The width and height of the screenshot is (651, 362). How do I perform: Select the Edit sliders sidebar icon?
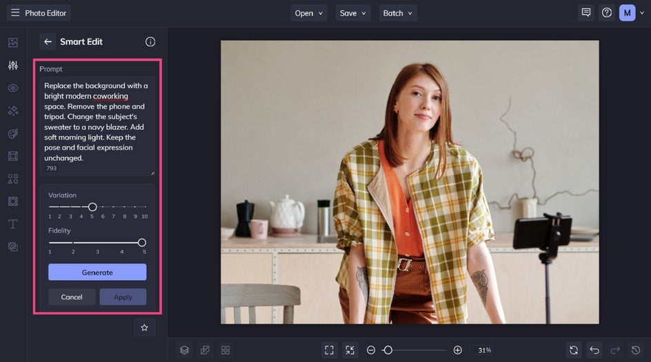tap(13, 65)
